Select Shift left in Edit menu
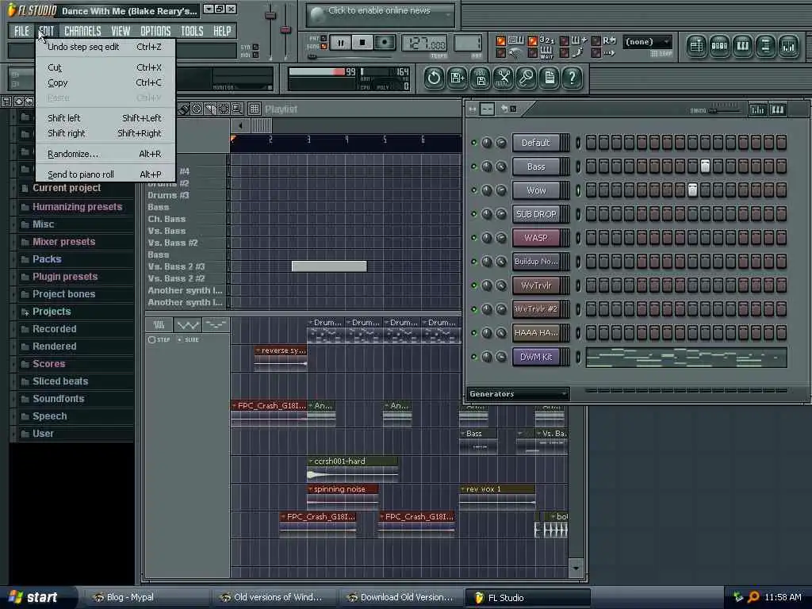This screenshot has width=812, height=609. (104, 118)
